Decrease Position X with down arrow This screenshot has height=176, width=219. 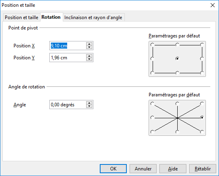[x=89, y=47]
